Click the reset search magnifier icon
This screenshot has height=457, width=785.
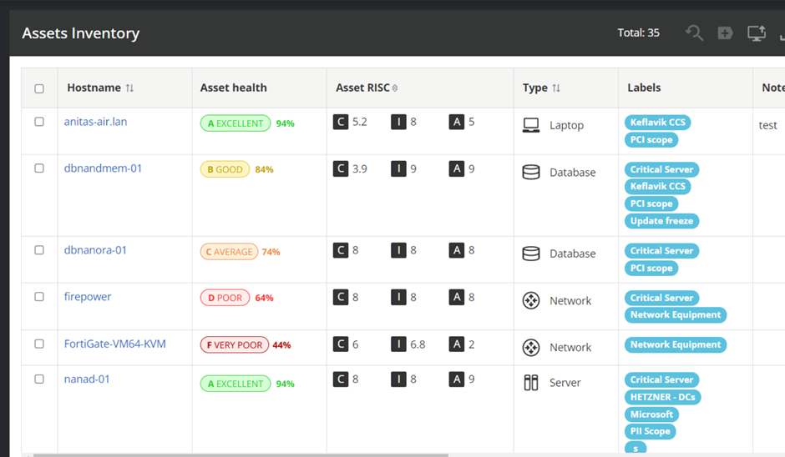(x=694, y=33)
